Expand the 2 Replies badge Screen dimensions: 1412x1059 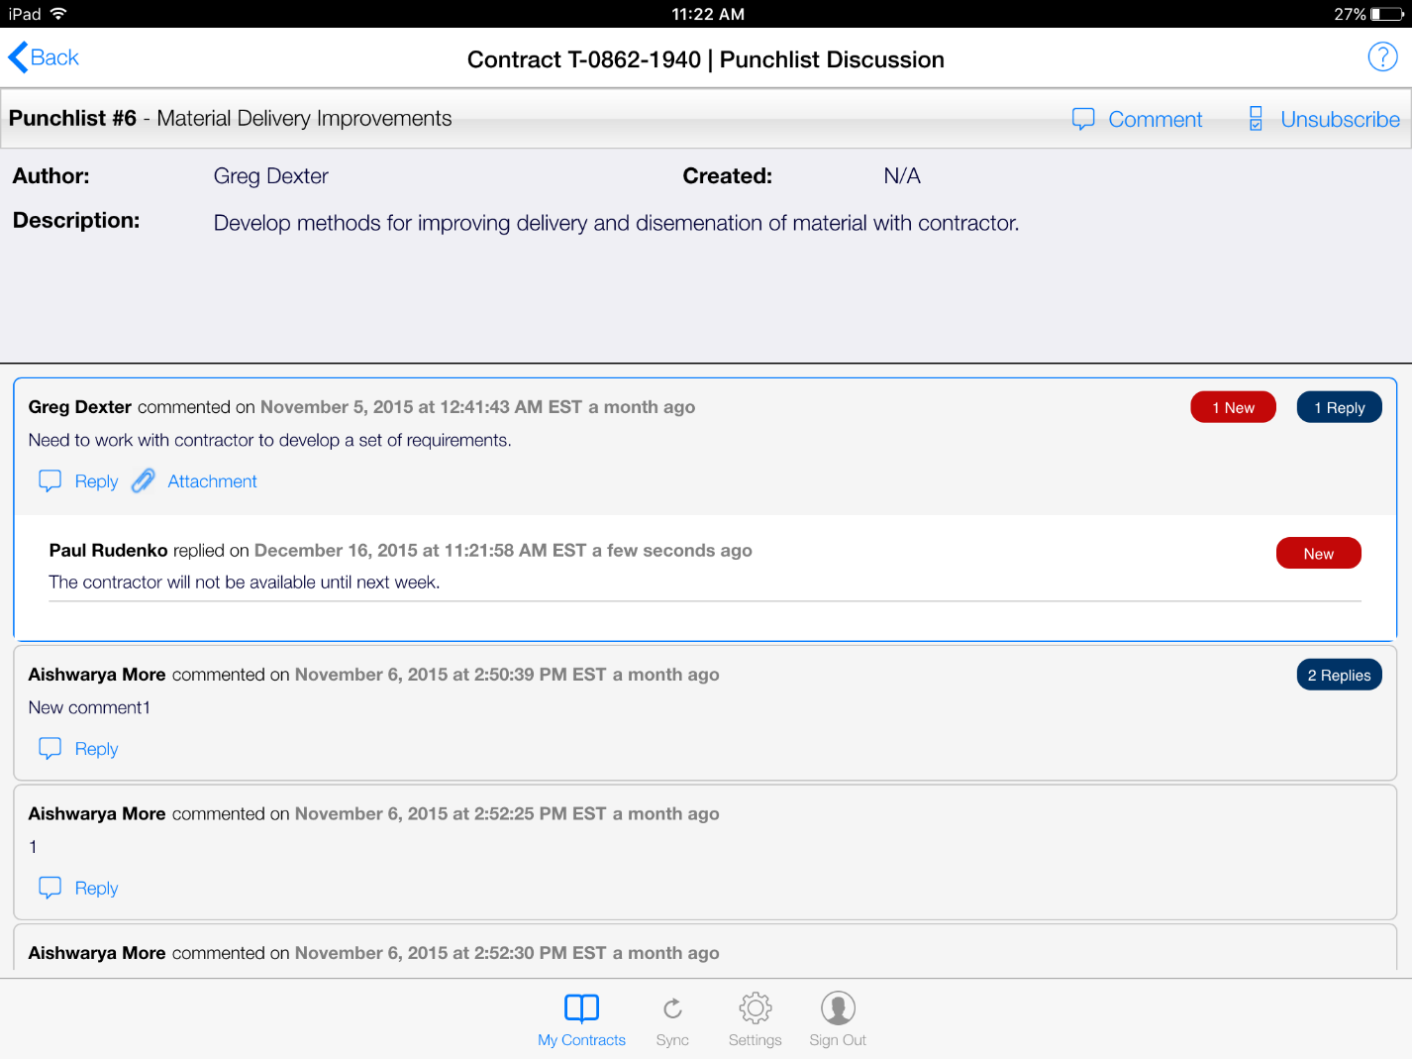(x=1339, y=676)
